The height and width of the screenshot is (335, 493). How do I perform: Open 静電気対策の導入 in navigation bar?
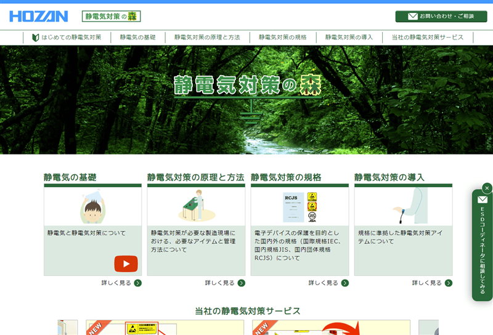(349, 38)
